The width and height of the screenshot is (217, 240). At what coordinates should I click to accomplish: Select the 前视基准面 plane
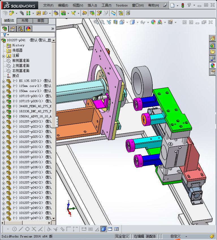point(21,61)
